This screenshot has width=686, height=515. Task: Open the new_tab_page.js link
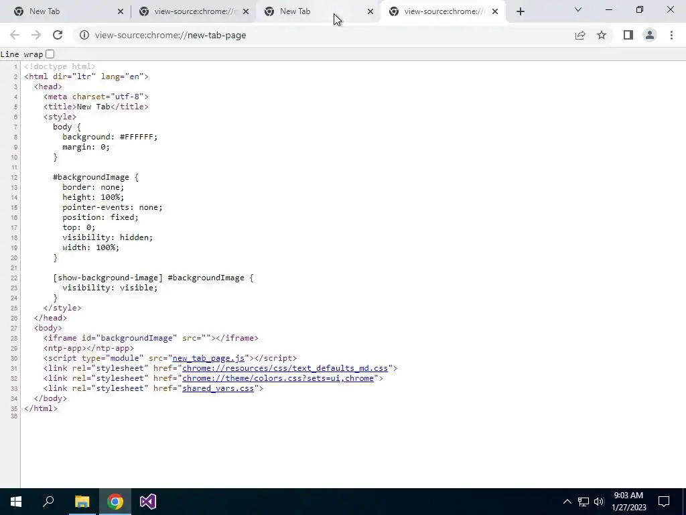208,358
